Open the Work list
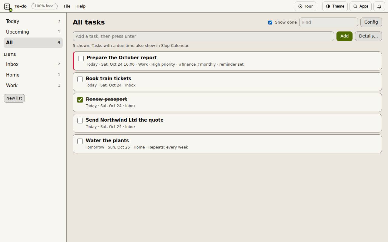 coord(33,85)
